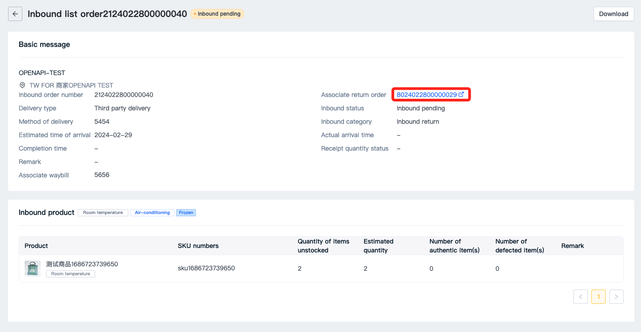
Task: Toggle the Air-conditioning filter
Action: click(x=152, y=212)
